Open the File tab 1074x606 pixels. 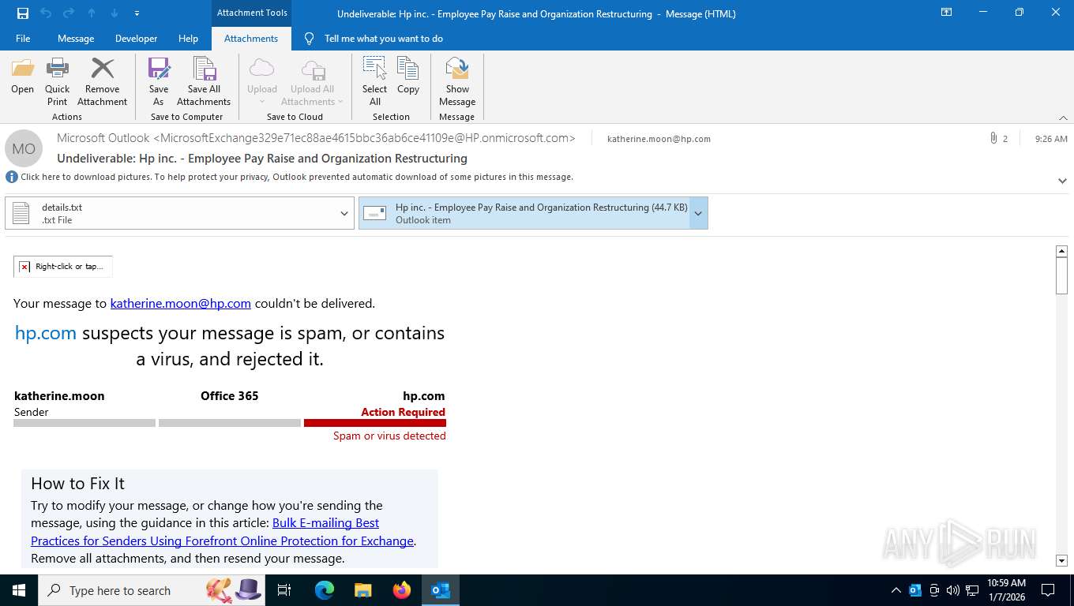click(x=23, y=39)
